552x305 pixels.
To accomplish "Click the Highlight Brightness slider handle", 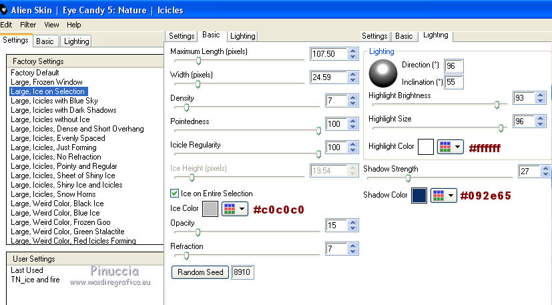I will click(497, 105).
